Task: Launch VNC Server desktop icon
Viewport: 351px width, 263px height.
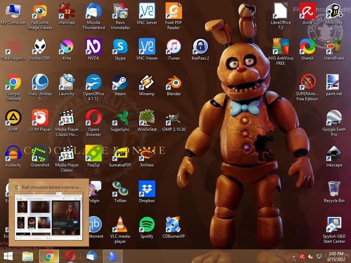Action: tap(147, 14)
